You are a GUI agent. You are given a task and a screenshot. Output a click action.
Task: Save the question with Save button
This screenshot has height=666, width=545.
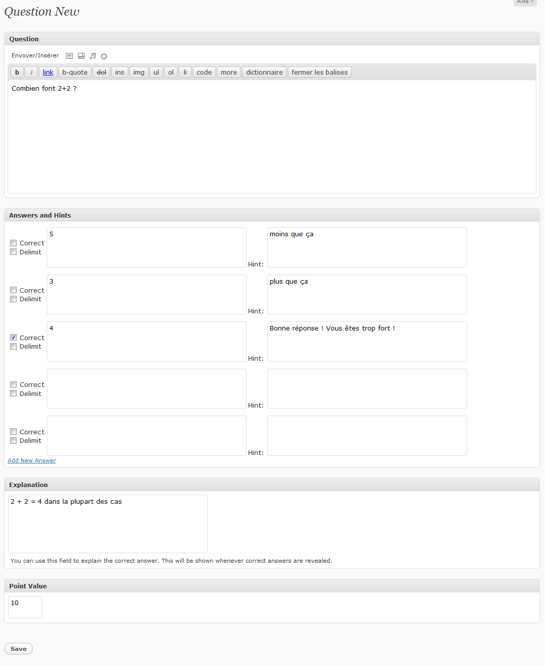(19, 649)
